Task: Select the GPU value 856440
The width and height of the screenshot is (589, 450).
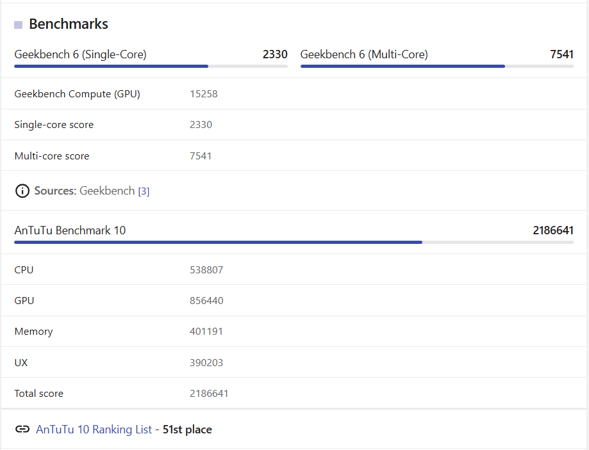Action: (206, 301)
